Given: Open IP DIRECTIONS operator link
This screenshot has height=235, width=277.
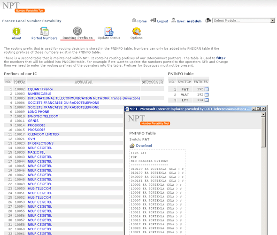Looking at the screenshot, I should point(41,143).
